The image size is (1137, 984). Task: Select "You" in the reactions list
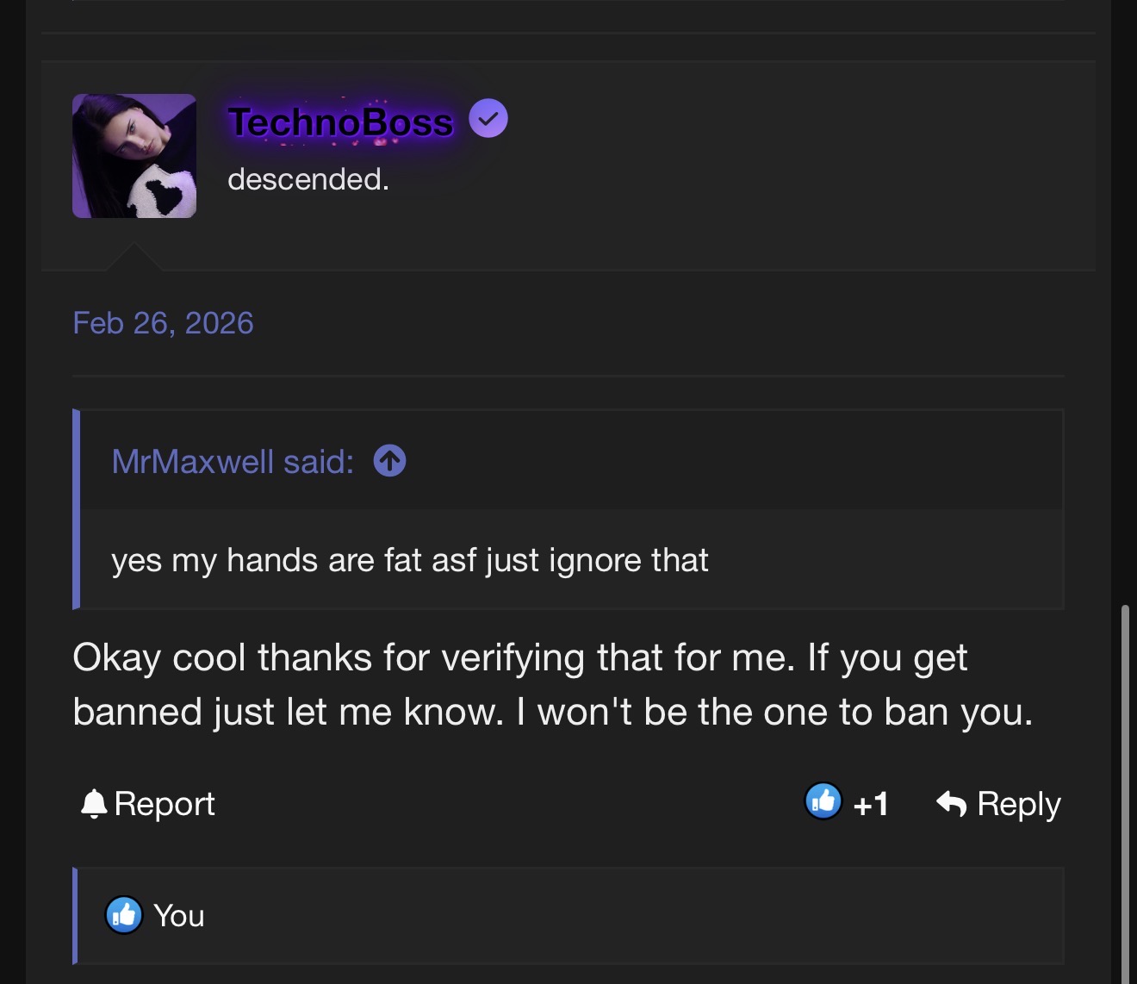[179, 916]
